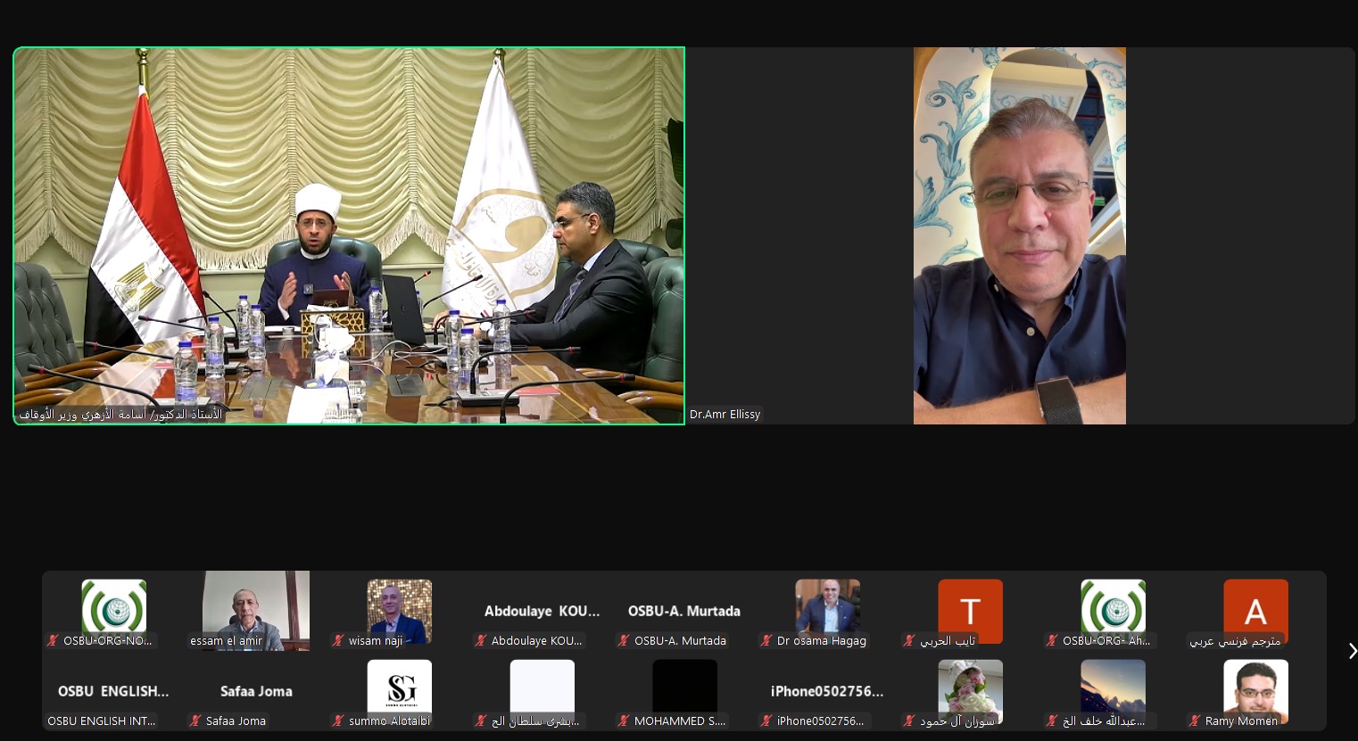Select the SG logo avatar of summo Alotaibi
The width and height of the screenshot is (1358, 741).
(399, 688)
